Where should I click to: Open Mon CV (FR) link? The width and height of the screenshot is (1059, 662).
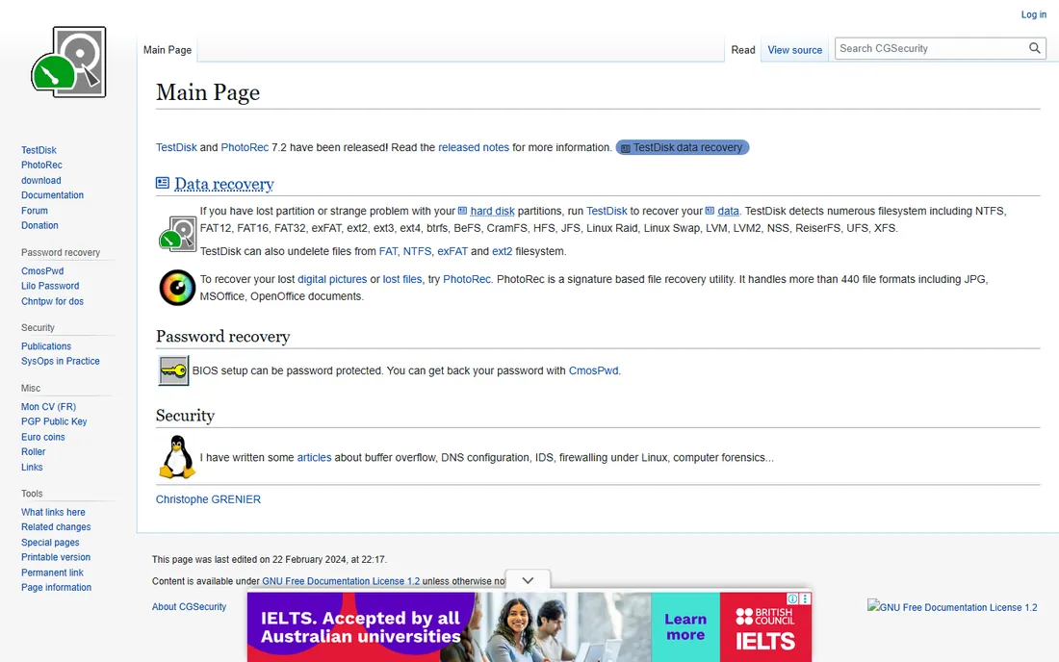[48, 406]
